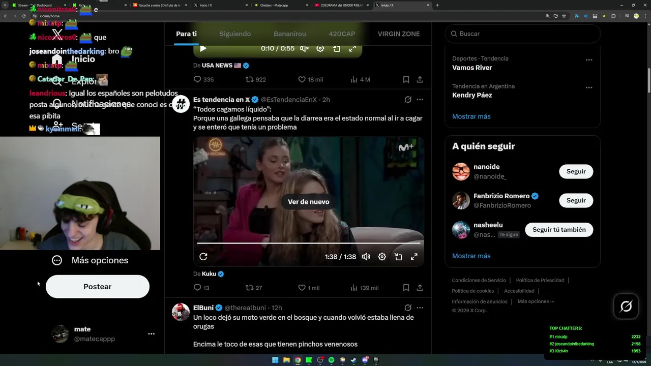Open Grok icon on ElBuni post
The image size is (651, 366).
407,308
